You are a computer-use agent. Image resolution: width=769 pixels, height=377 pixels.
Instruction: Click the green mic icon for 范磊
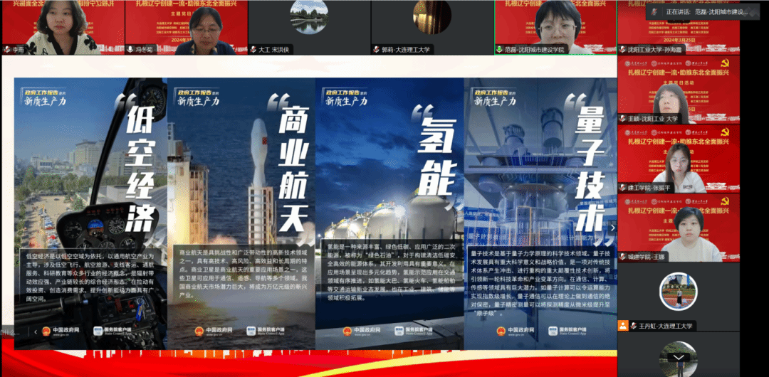tap(499, 50)
